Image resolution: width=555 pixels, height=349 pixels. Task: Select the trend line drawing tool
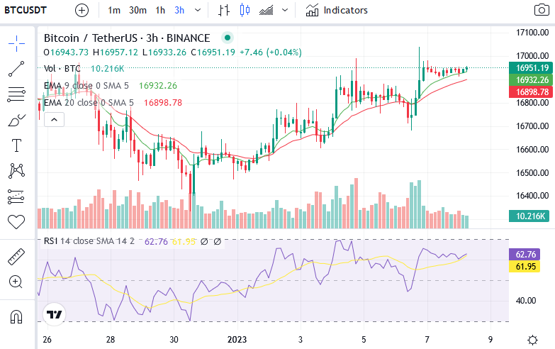pyautogui.click(x=16, y=69)
